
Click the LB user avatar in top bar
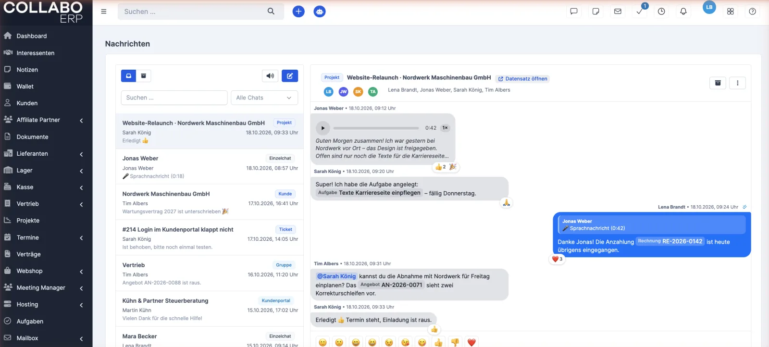[709, 7]
